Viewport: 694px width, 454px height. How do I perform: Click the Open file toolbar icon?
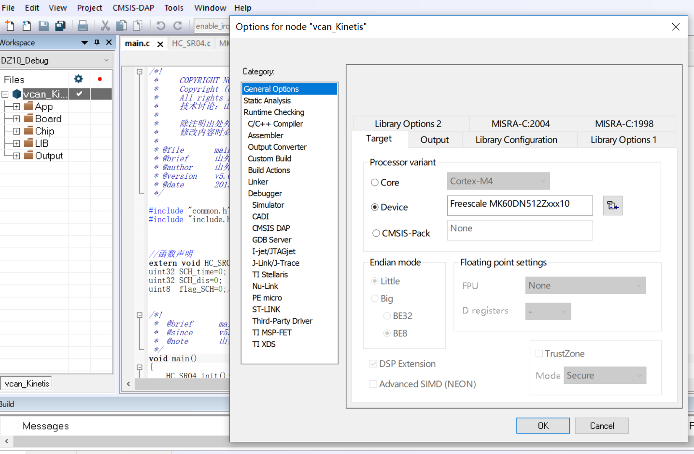(x=27, y=26)
